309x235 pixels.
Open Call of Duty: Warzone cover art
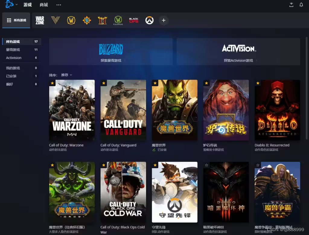point(72,110)
